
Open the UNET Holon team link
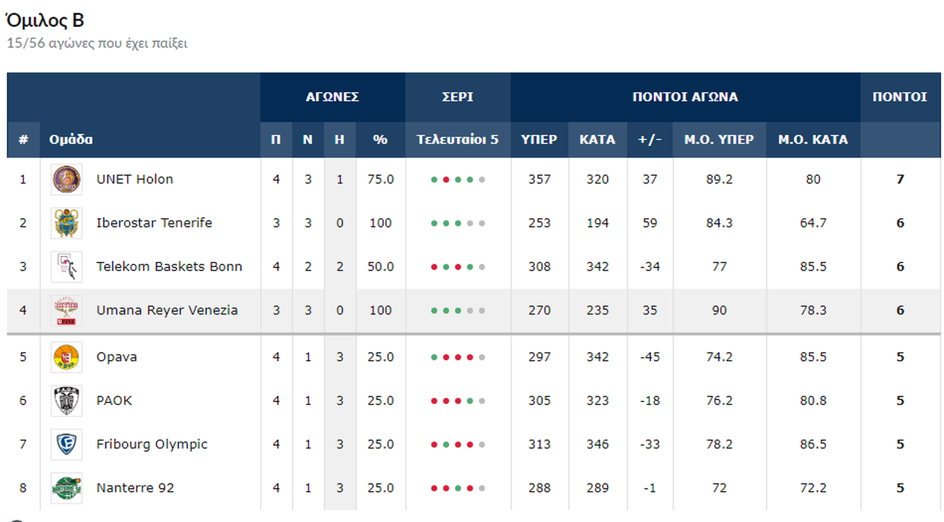[x=135, y=180]
